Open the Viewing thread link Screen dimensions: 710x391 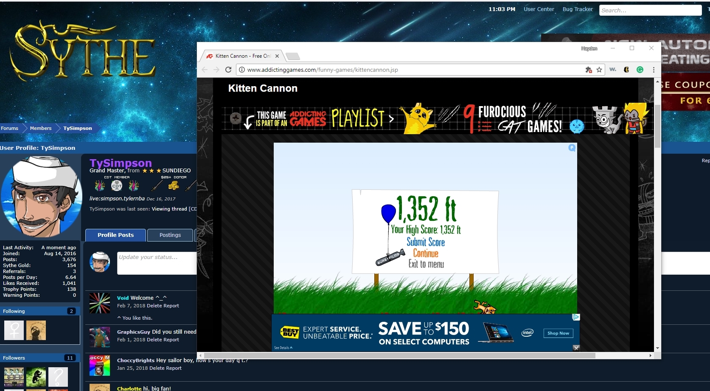click(174, 209)
